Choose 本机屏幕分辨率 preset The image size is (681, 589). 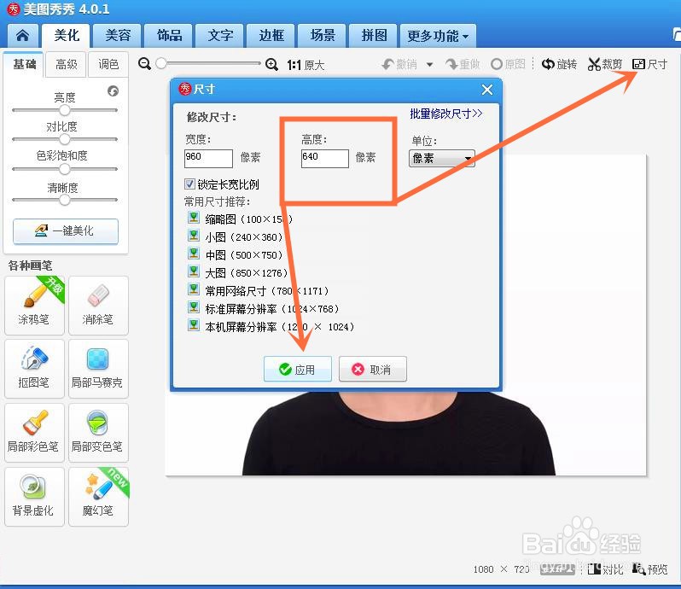point(271,327)
